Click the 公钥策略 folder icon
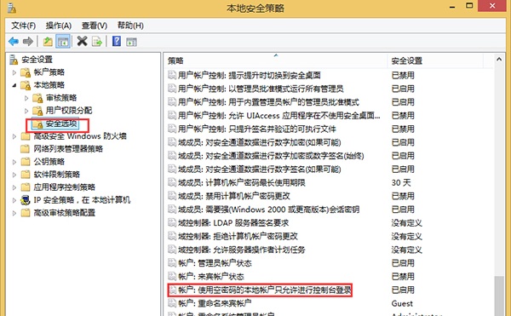Image resolution: width=511 pixels, height=316 pixels. coord(26,162)
